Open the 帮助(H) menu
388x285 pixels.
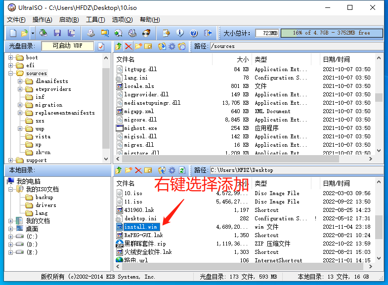point(150,20)
